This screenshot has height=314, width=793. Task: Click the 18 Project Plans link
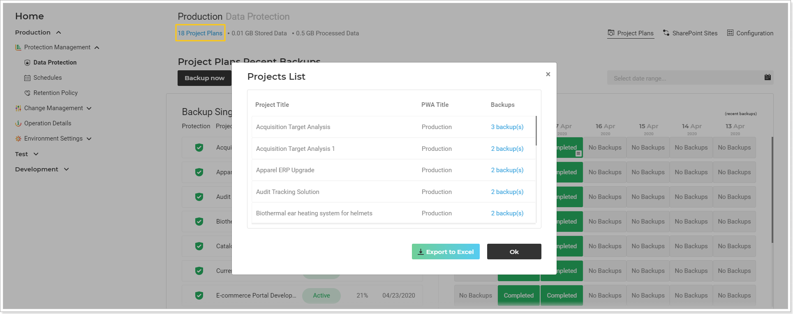[x=200, y=33]
